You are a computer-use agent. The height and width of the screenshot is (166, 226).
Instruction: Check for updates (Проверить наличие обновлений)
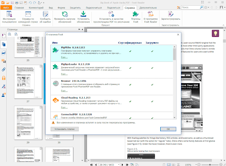tap(64, 17)
